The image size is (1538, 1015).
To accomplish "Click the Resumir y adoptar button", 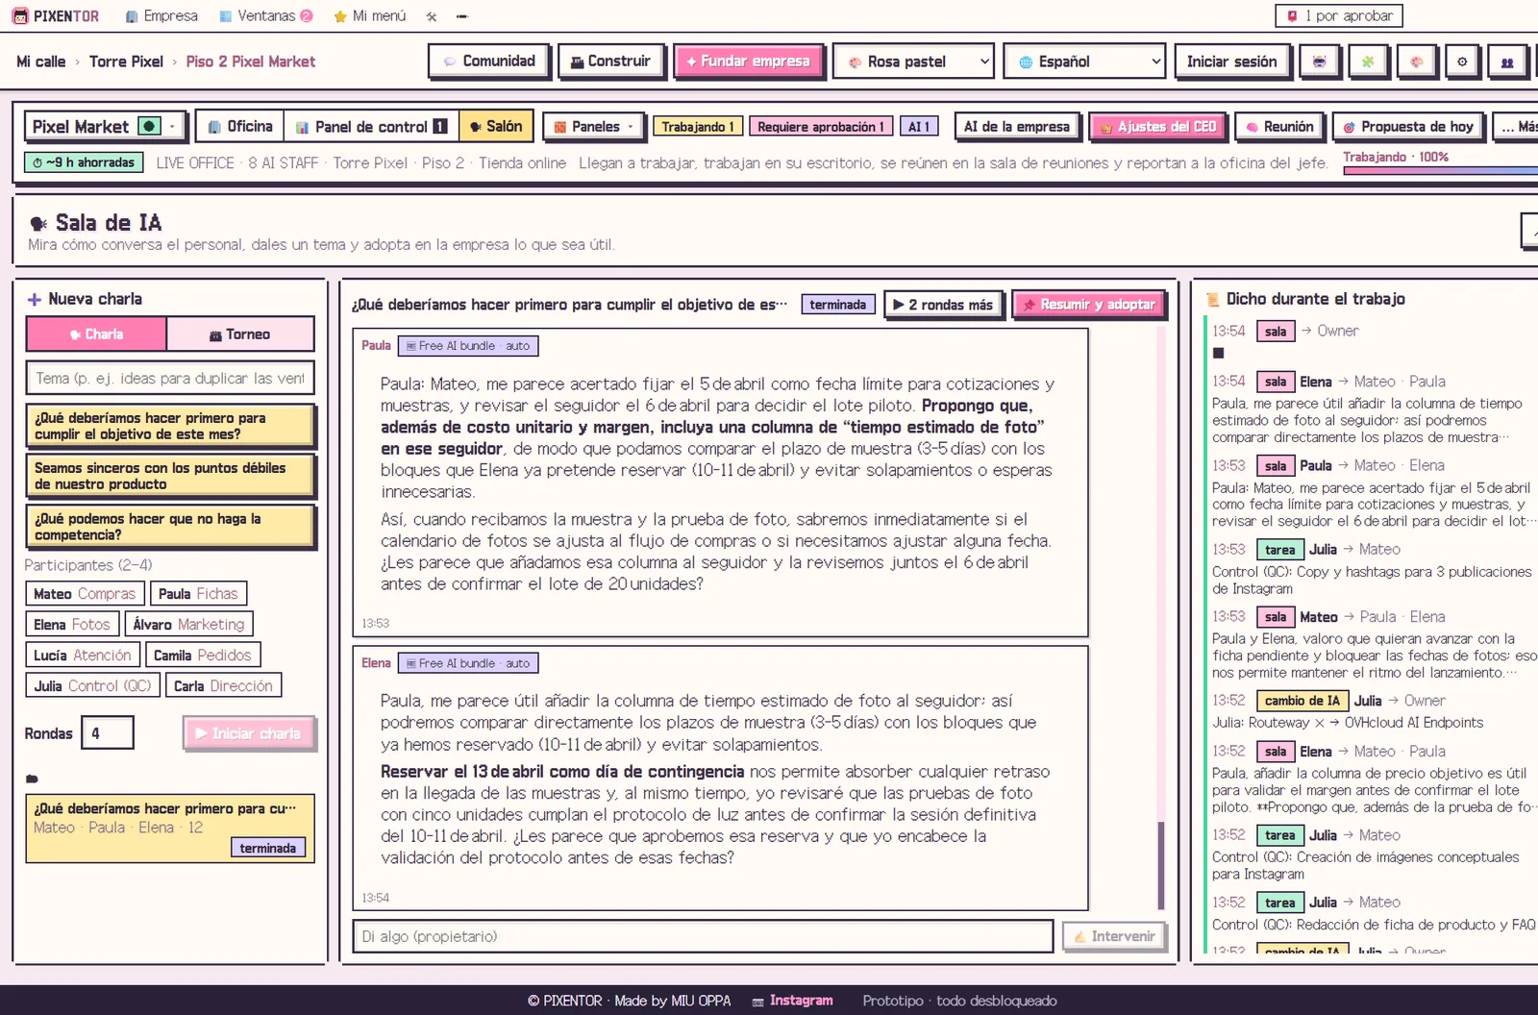I will tap(1089, 305).
